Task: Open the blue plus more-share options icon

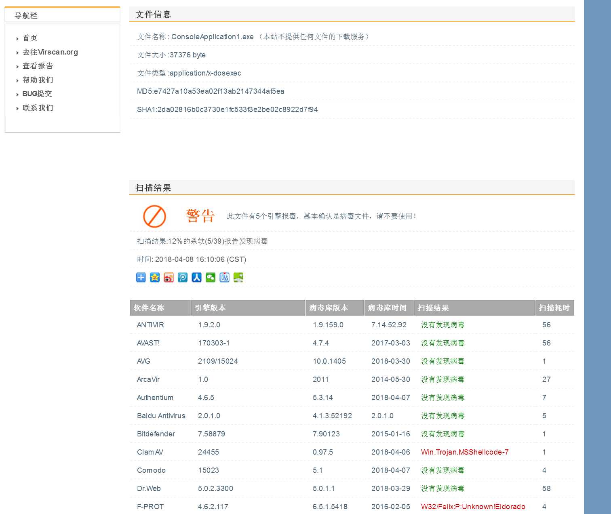Action: [141, 277]
